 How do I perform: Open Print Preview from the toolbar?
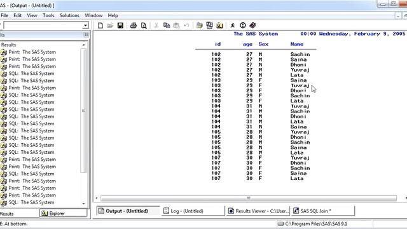[144, 25]
